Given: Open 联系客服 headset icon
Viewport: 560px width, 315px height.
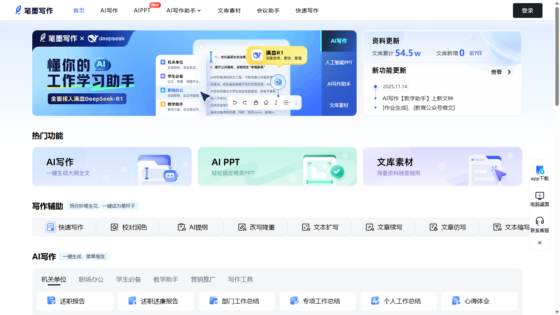Looking at the screenshot, I should 540,221.
